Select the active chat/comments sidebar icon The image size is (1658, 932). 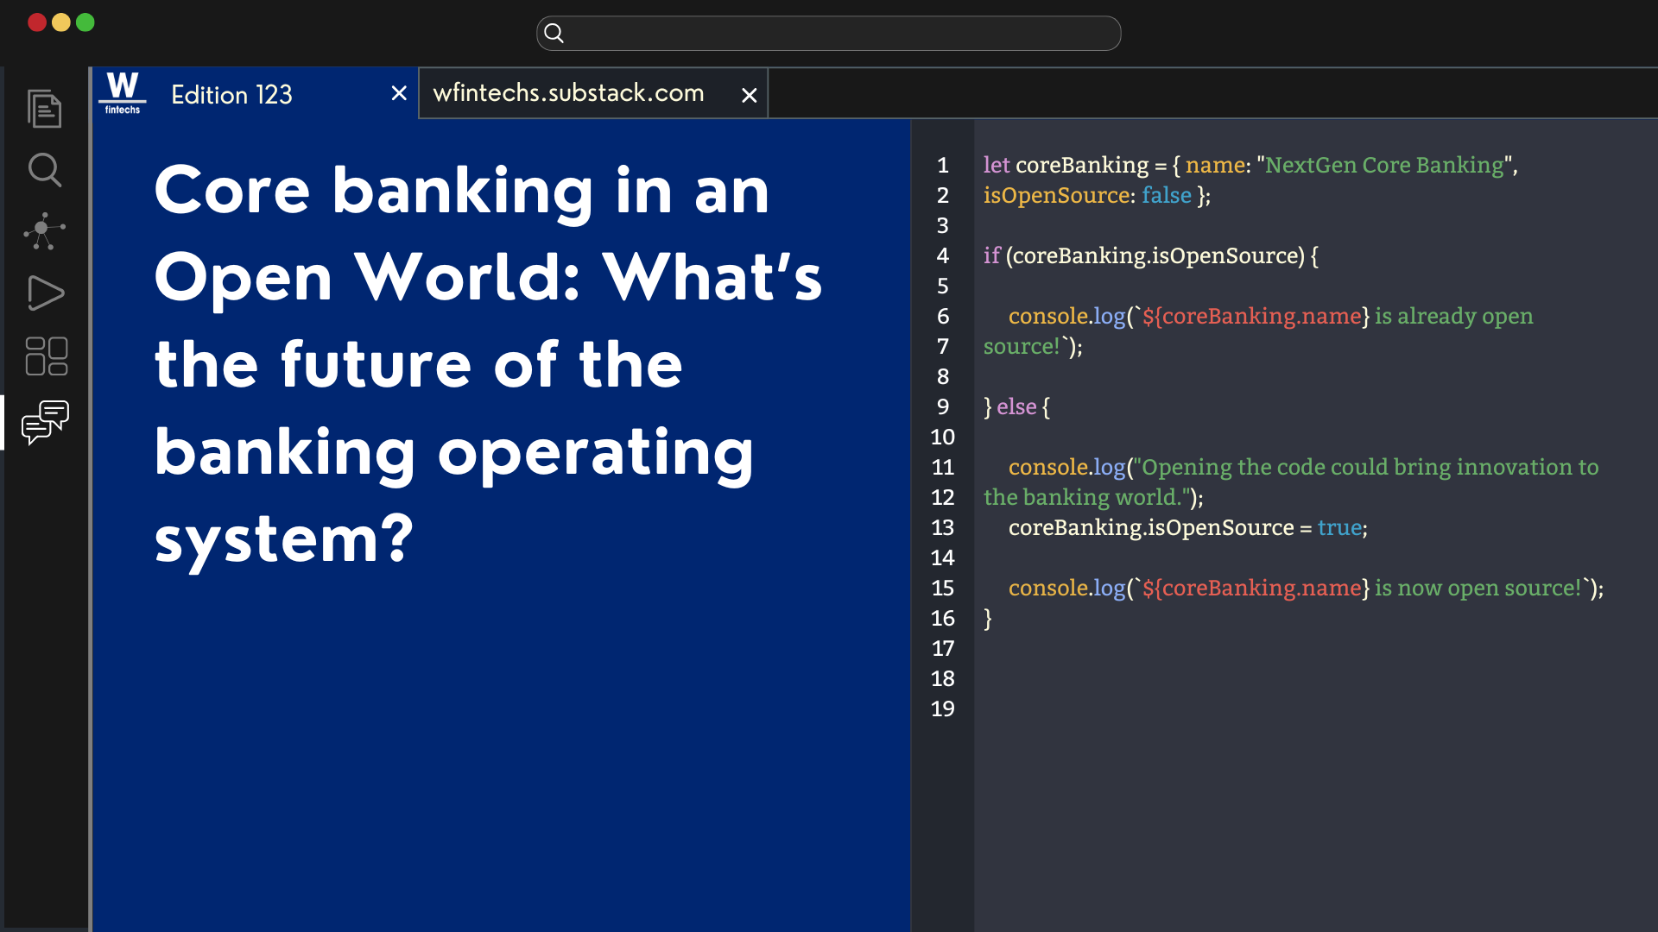pos(45,422)
